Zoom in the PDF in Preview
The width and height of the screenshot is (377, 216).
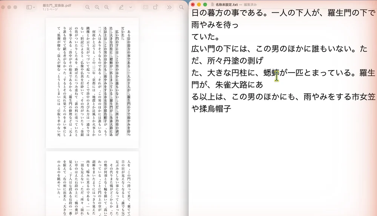[x=106, y=7]
